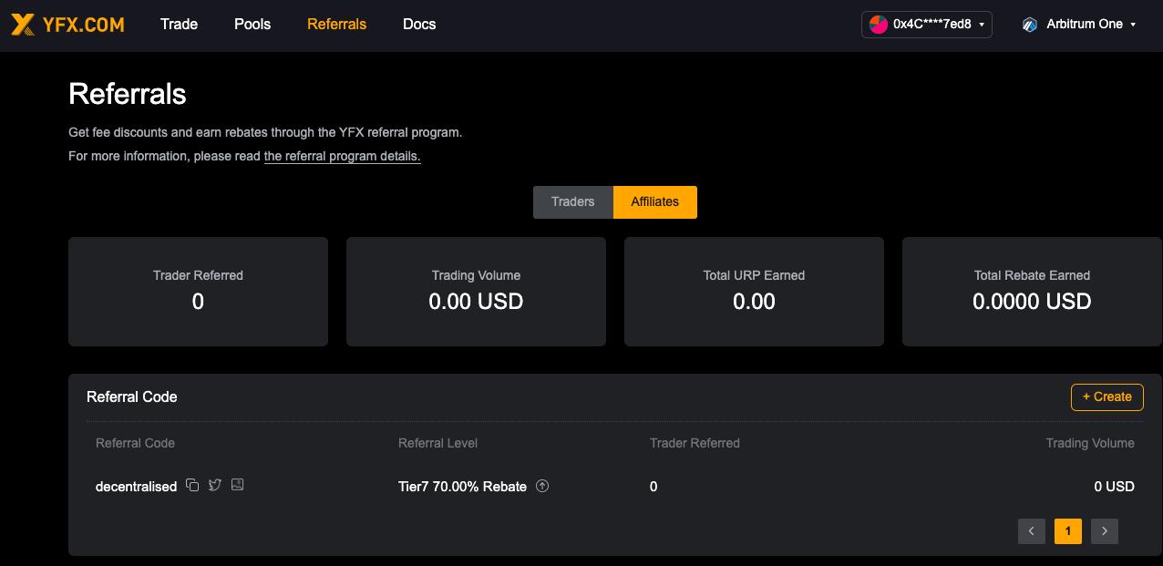Open the Docs menu item
1163x566 pixels.
(x=419, y=25)
